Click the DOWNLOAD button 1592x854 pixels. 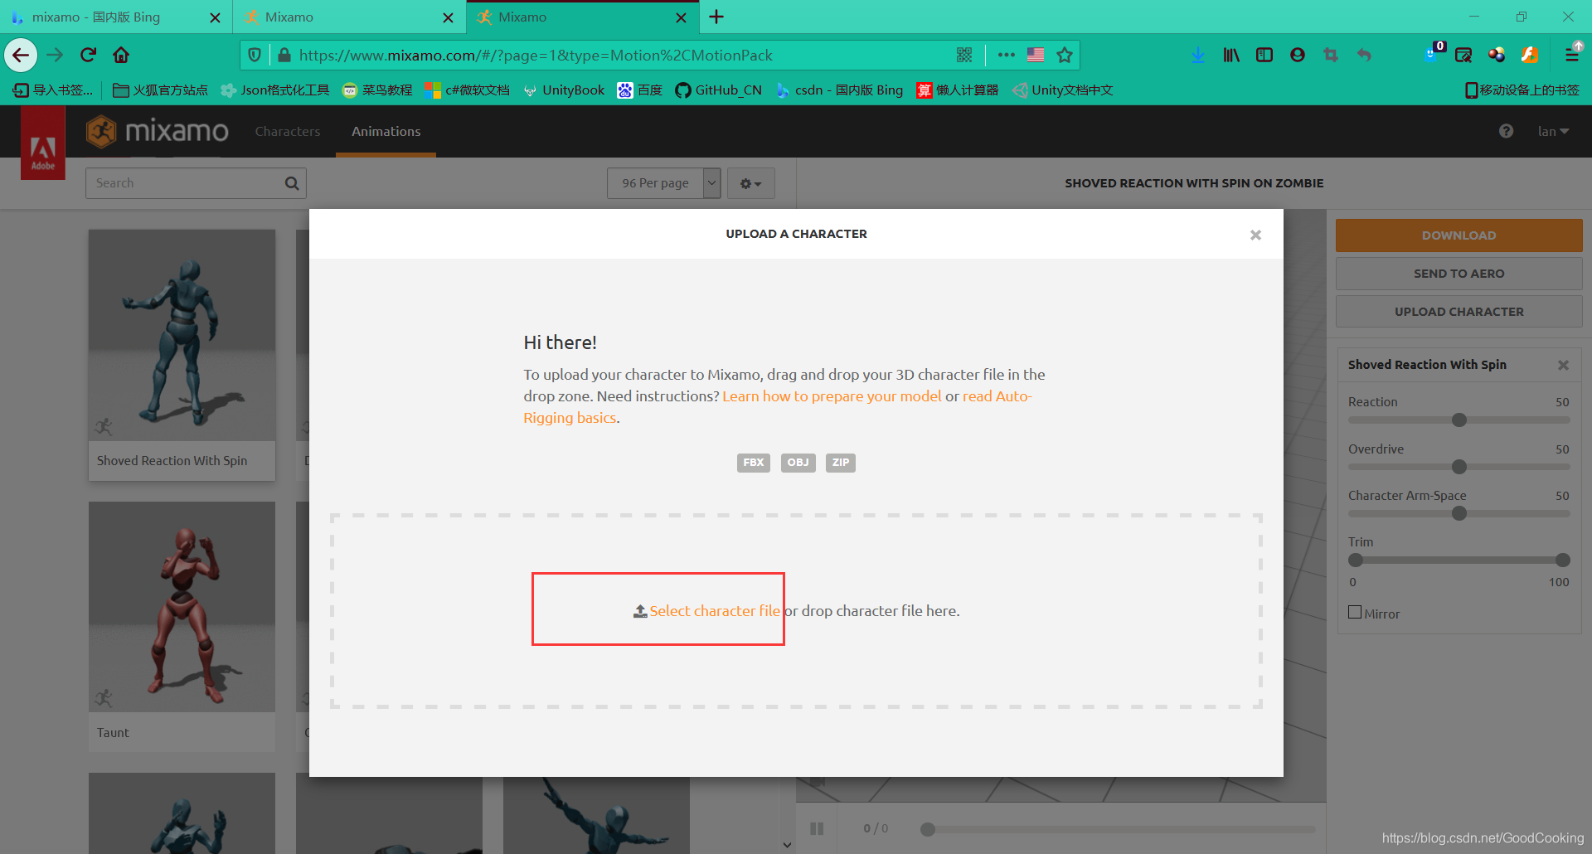click(x=1459, y=235)
